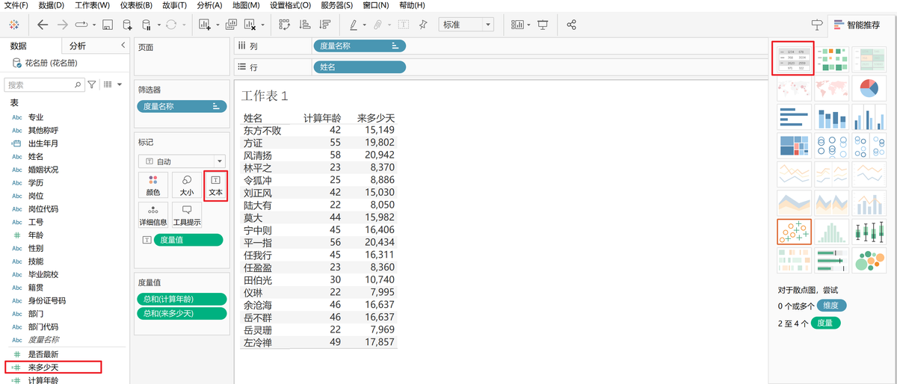Click the share workbook icon
Screen dimensions: 897x384
pos(572,25)
